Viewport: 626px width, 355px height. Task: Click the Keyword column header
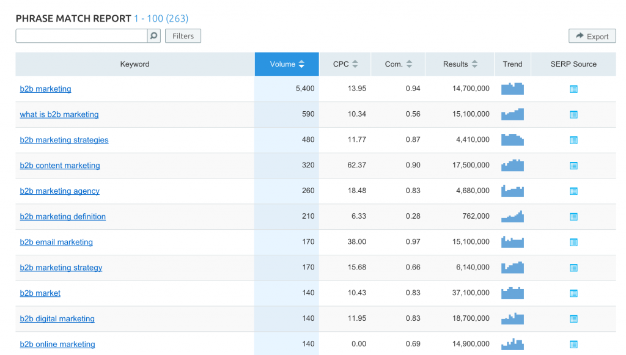[x=134, y=64]
